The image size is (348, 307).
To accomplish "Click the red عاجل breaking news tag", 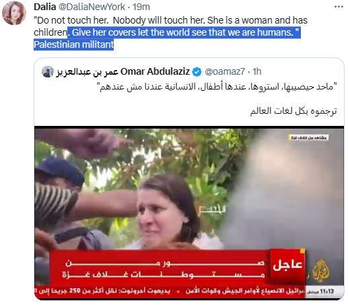I will tap(287, 265).
